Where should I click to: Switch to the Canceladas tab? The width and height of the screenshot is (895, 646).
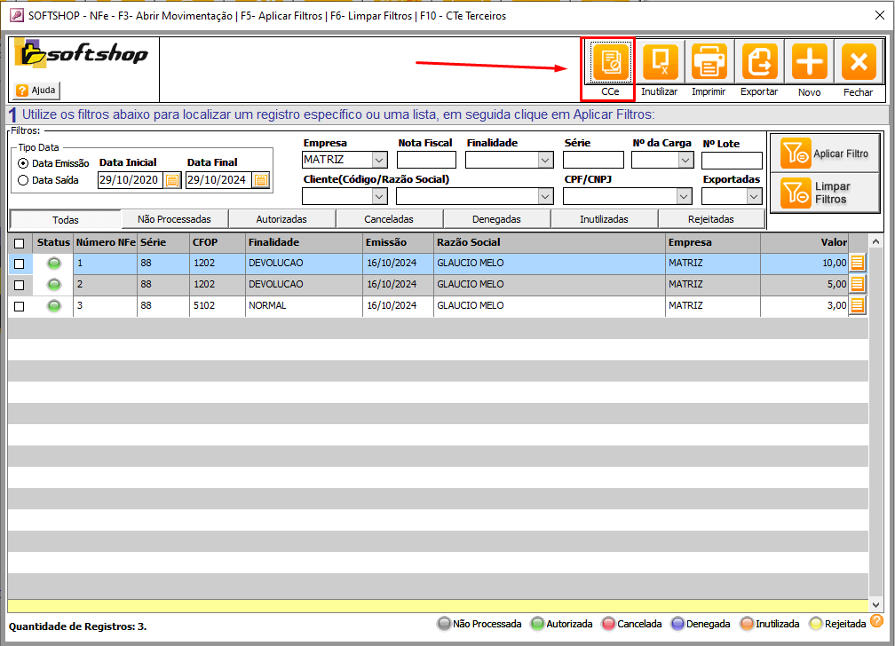389,218
